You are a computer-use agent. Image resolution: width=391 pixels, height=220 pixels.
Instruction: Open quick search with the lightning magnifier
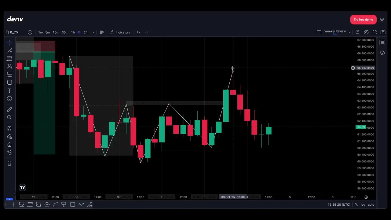pyautogui.click(x=358, y=32)
